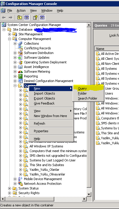
Task: Click the Help toolbar icon
Action: 35,18
